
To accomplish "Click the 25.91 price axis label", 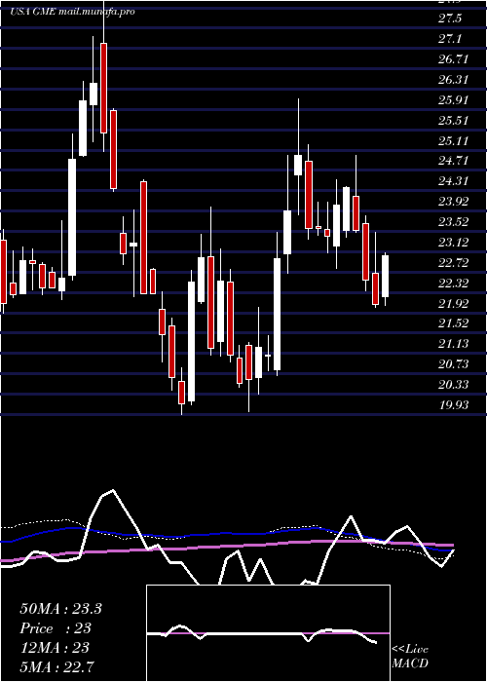I will click(454, 100).
